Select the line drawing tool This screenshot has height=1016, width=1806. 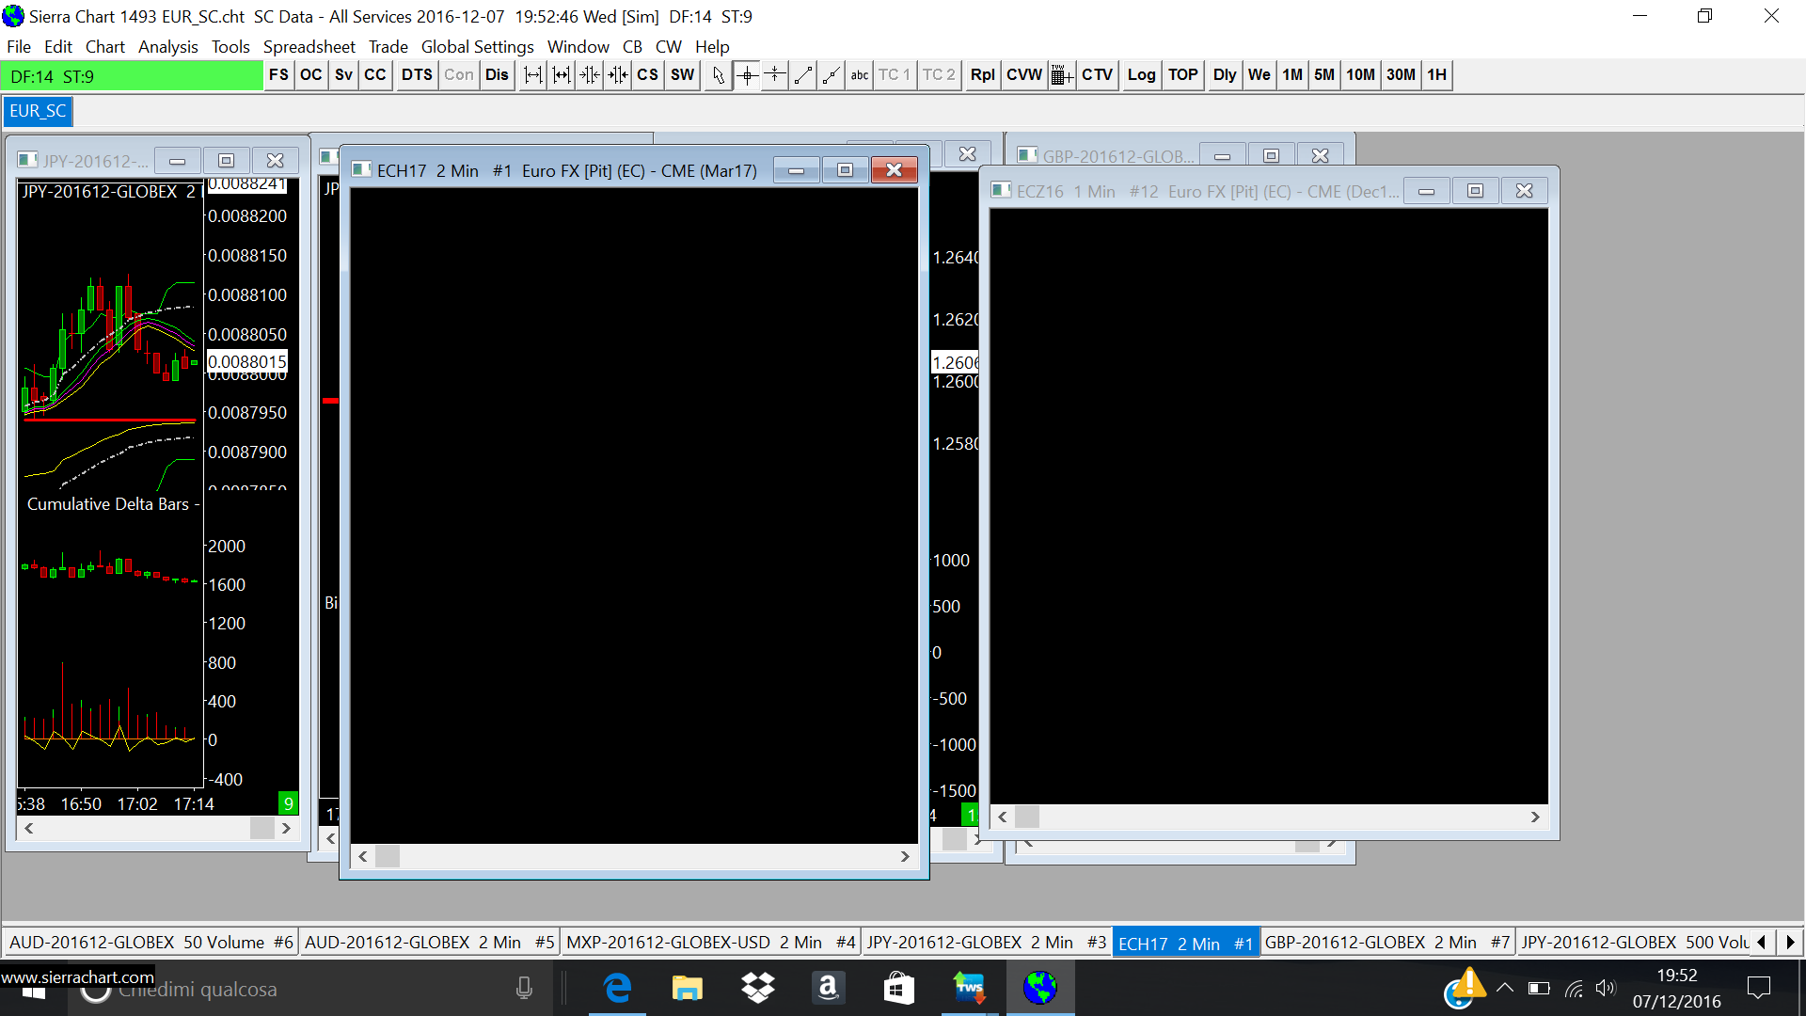803,75
